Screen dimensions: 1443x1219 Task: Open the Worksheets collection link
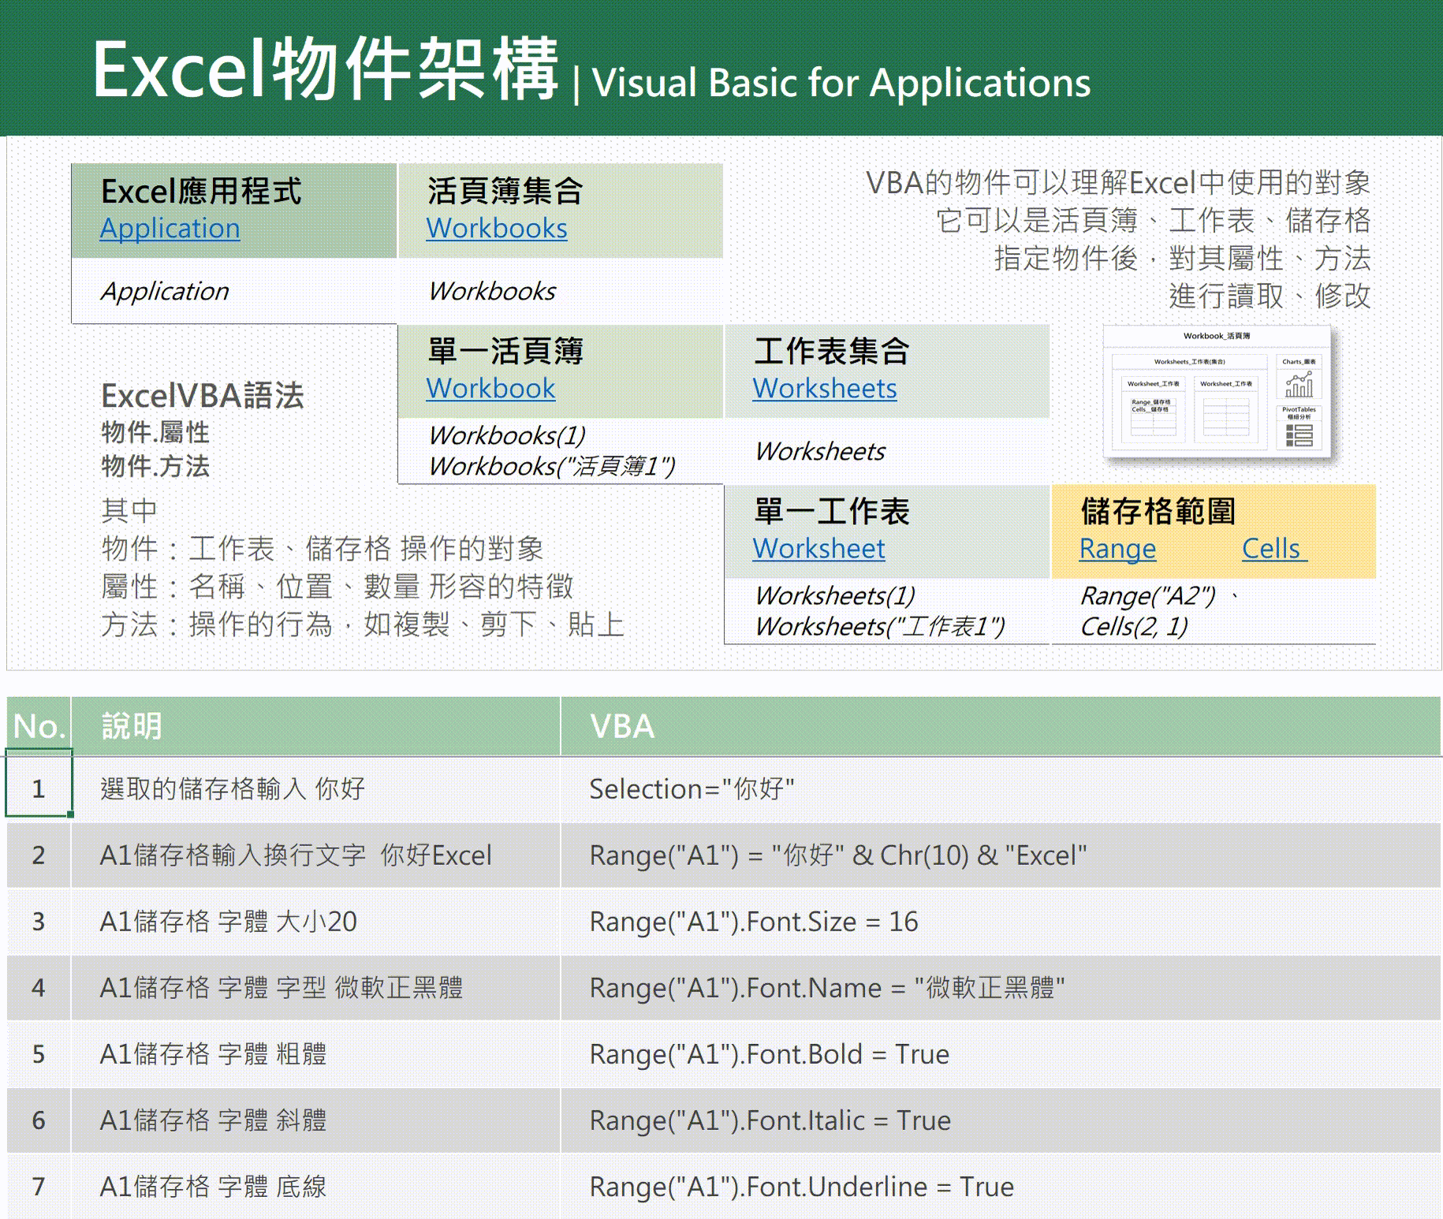[824, 389]
